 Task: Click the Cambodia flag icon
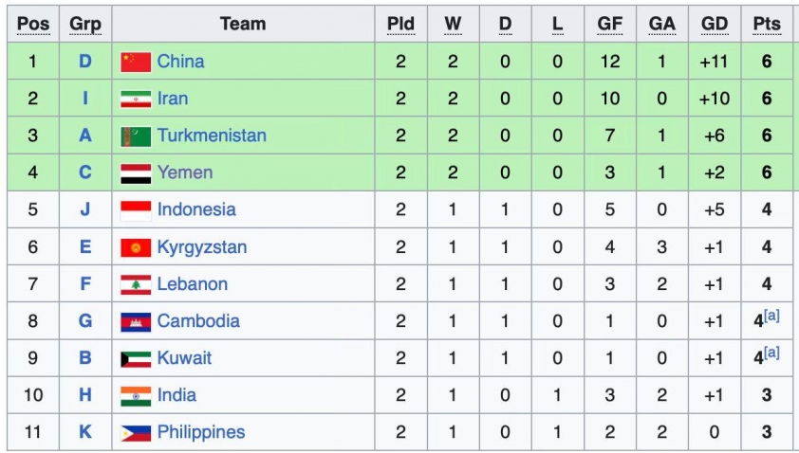pos(136,322)
